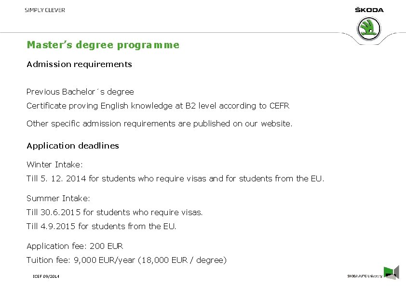
Task: Select the Master's degree programme title
Action: [x=103, y=45]
